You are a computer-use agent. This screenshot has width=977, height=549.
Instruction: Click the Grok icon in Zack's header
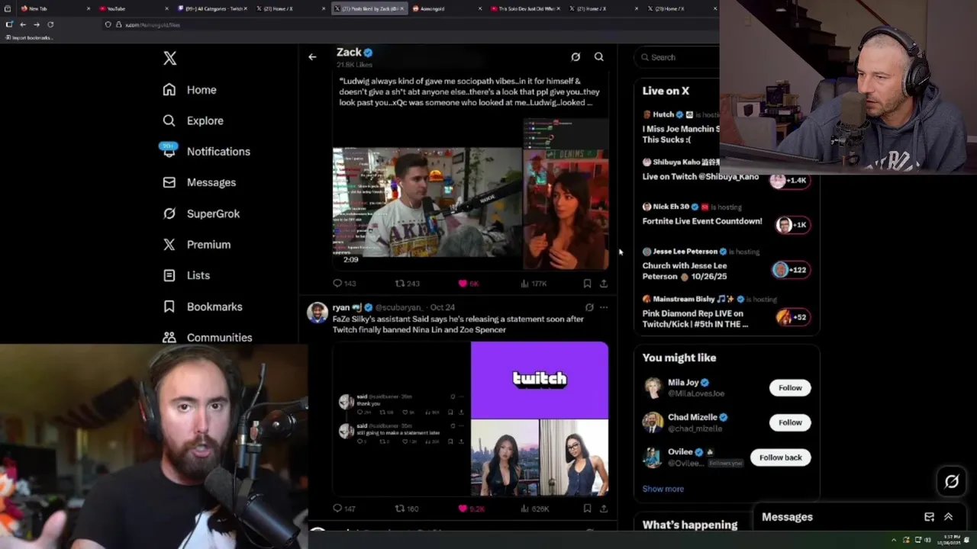click(576, 57)
